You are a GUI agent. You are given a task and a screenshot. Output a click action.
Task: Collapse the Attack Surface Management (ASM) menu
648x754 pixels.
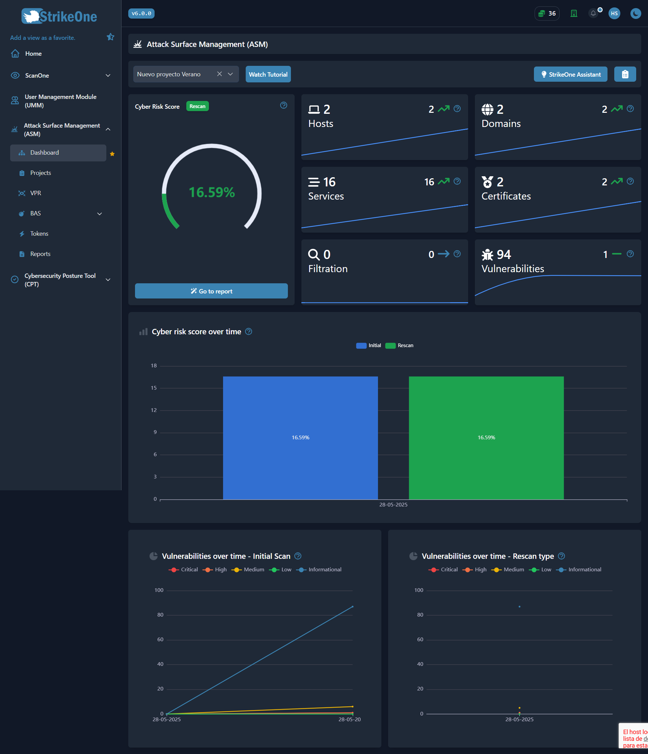pos(108,129)
